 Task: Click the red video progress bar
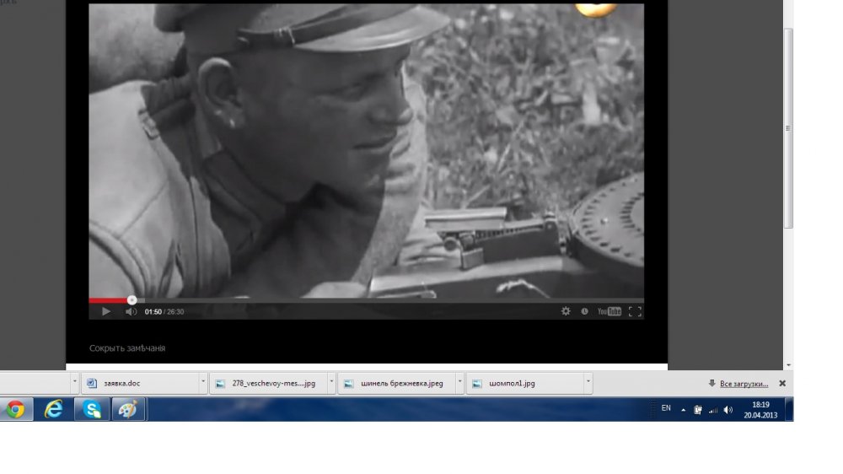pyautogui.click(x=110, y=299)
